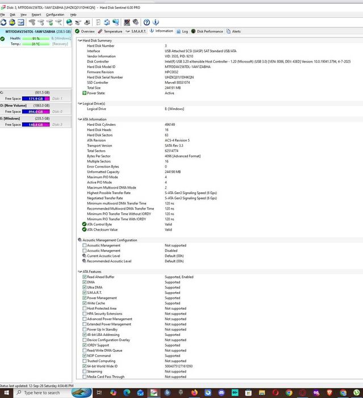Click the Recommended Acoustic Level speaker icon
The image size is (363, 398).
(x=84, y=261)
